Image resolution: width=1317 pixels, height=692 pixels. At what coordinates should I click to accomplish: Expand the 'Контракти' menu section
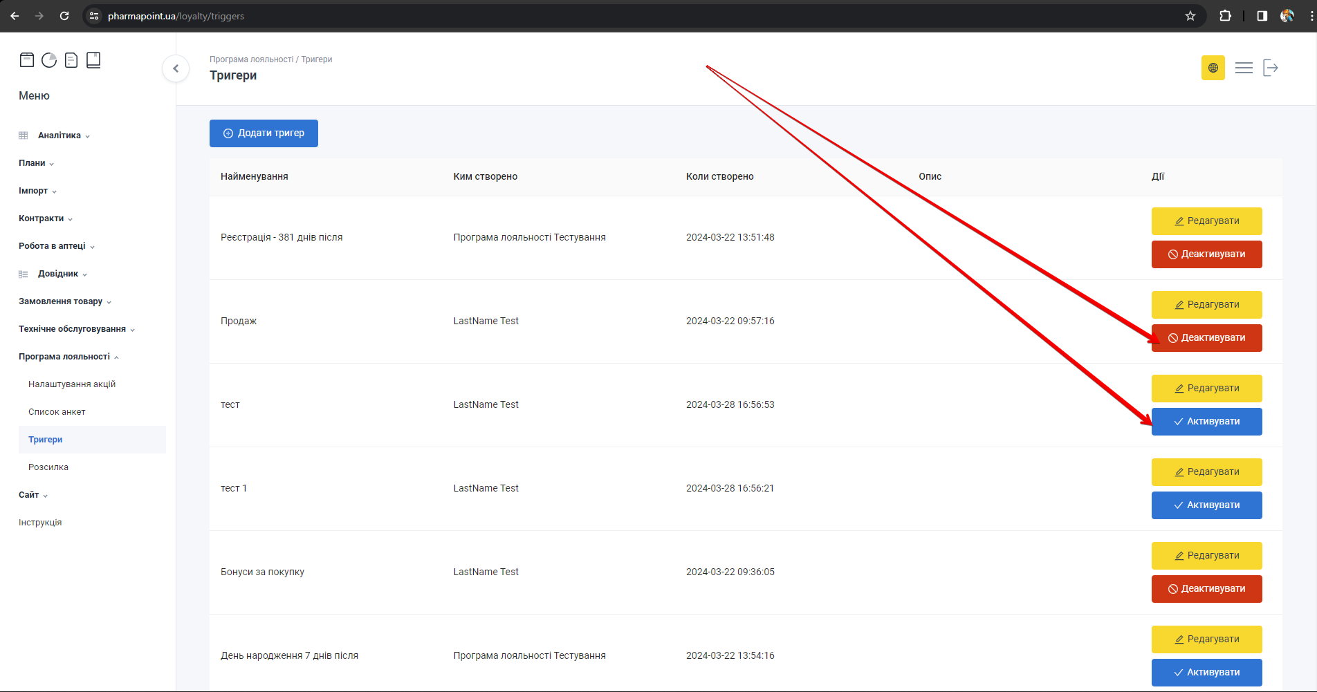pyautogui.click(x=42, y=218)
